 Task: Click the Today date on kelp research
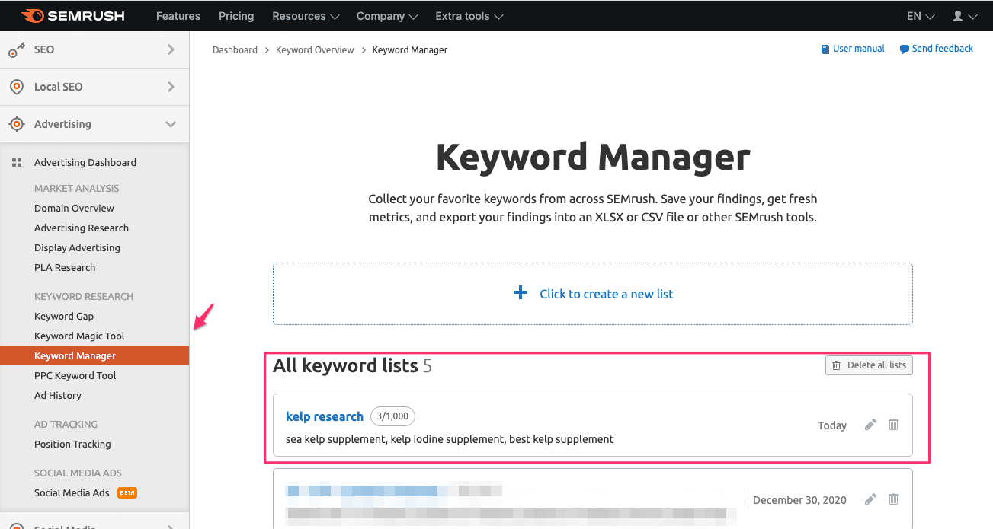pos(832,425)
